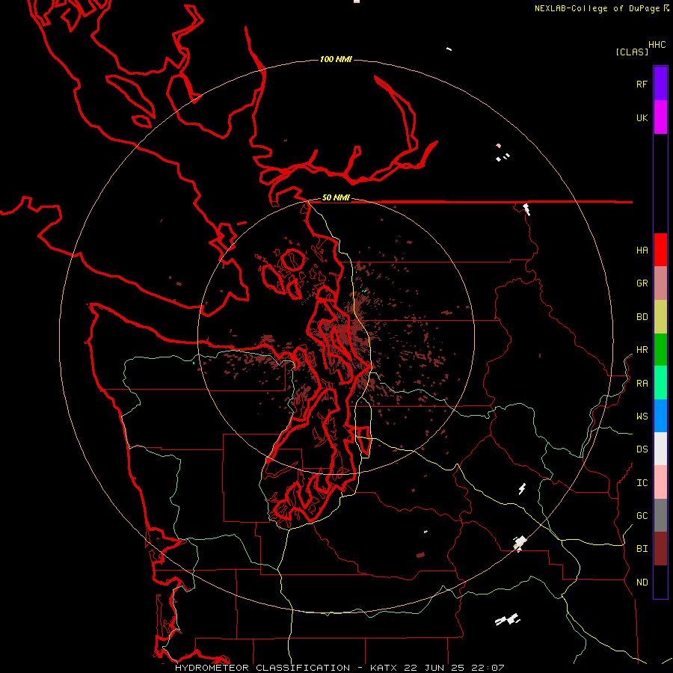
Task: Click the Hydrometeor Classification KATX timestamp caption
Action: click(x=339, y=668)
